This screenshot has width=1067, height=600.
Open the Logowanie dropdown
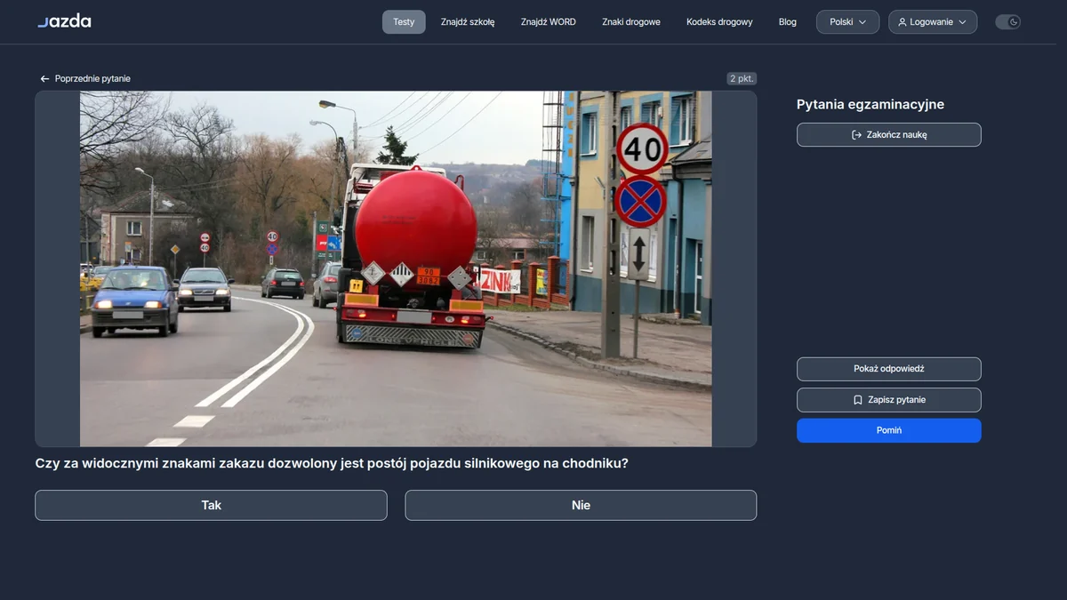point(933,22)
